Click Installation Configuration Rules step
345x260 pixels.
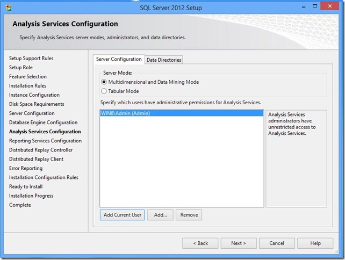pos(44,177)
